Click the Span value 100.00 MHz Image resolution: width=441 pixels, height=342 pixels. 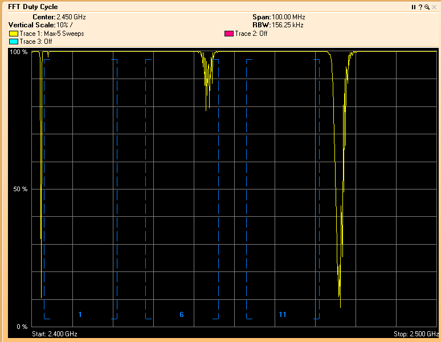click(x=288, y=17)
